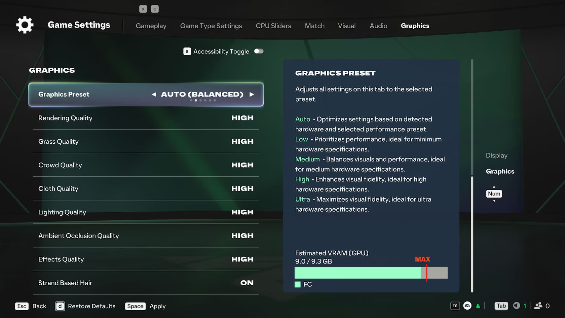Go to the Display section

pos(497,155)
